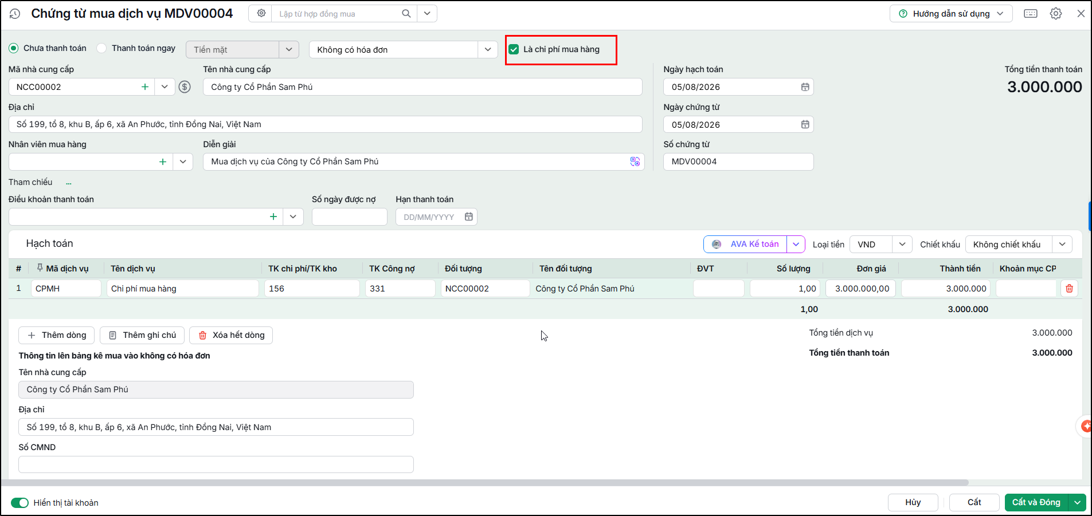Click the search magnifier in contract field

406,13
